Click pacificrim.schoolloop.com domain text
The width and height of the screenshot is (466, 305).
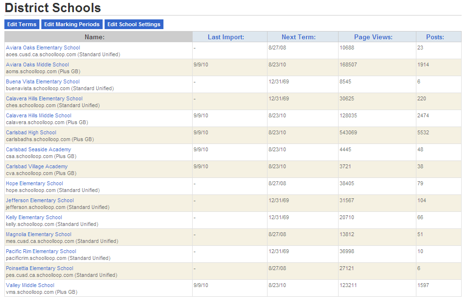click(36, 258)
